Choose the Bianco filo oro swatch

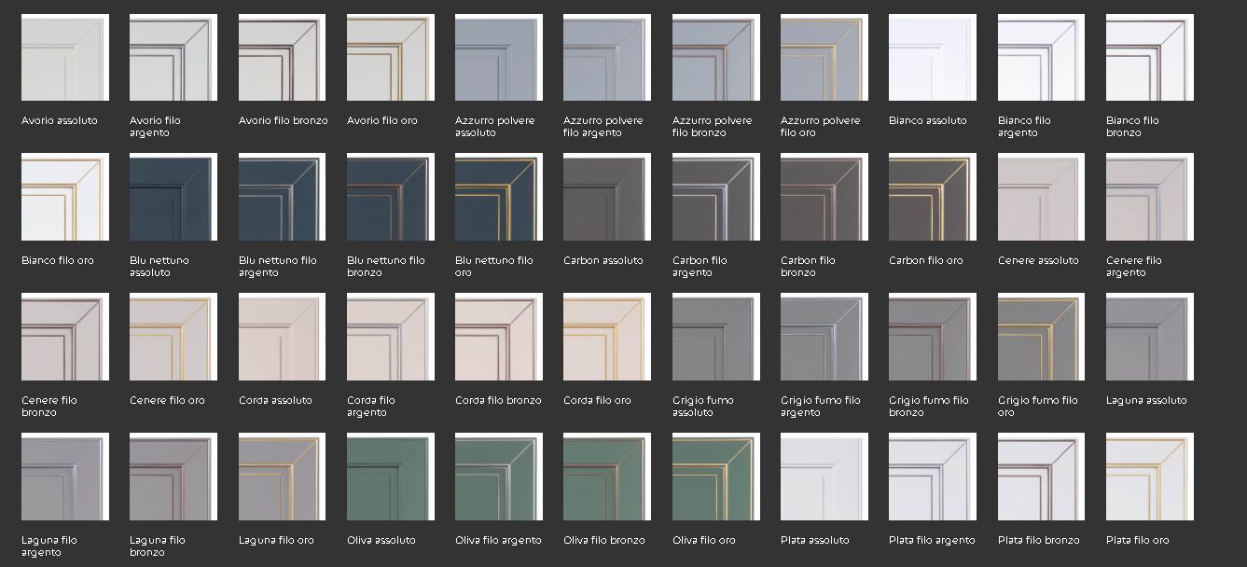tap(64, 197)
